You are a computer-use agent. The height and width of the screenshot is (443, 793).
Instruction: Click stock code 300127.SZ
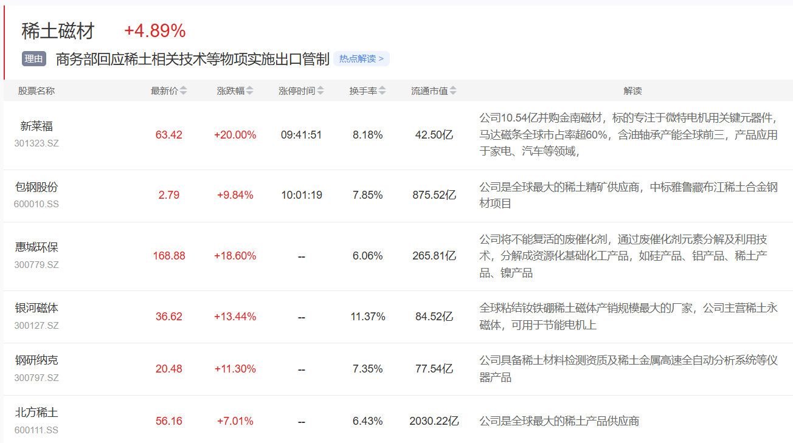(36, 326)
